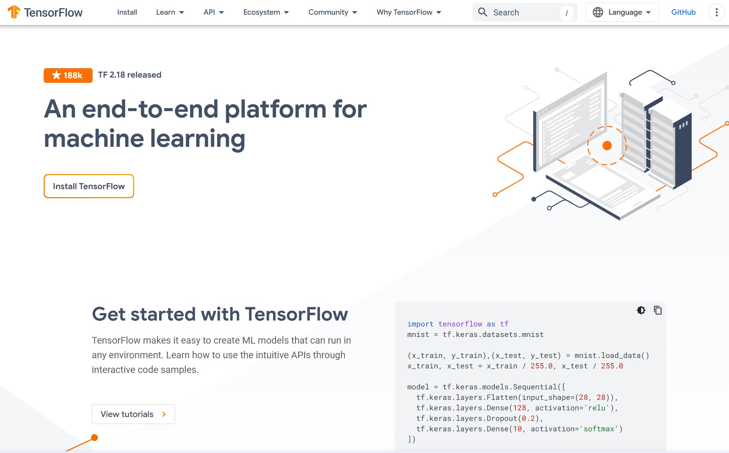Viewport: 729px width, 453px height.
Task: Open the three-dot overflow menu
Action: click(x=716, y=12)
